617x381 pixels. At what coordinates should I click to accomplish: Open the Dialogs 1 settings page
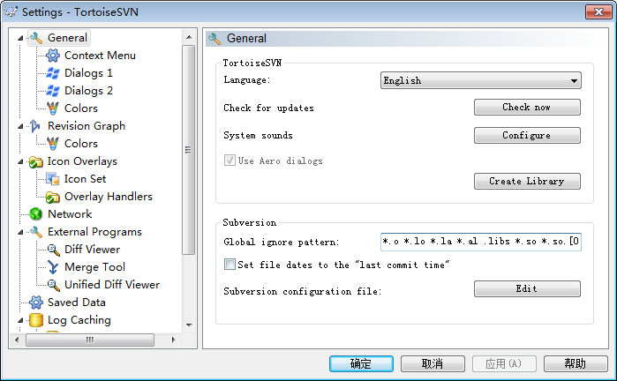[x=88, y=73]
